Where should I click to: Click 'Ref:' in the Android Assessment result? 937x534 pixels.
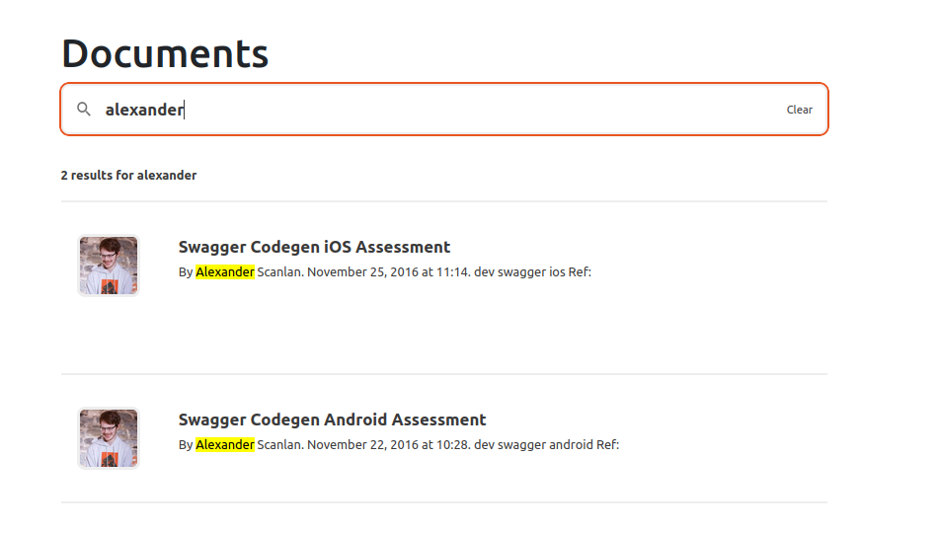coord(607,445)
